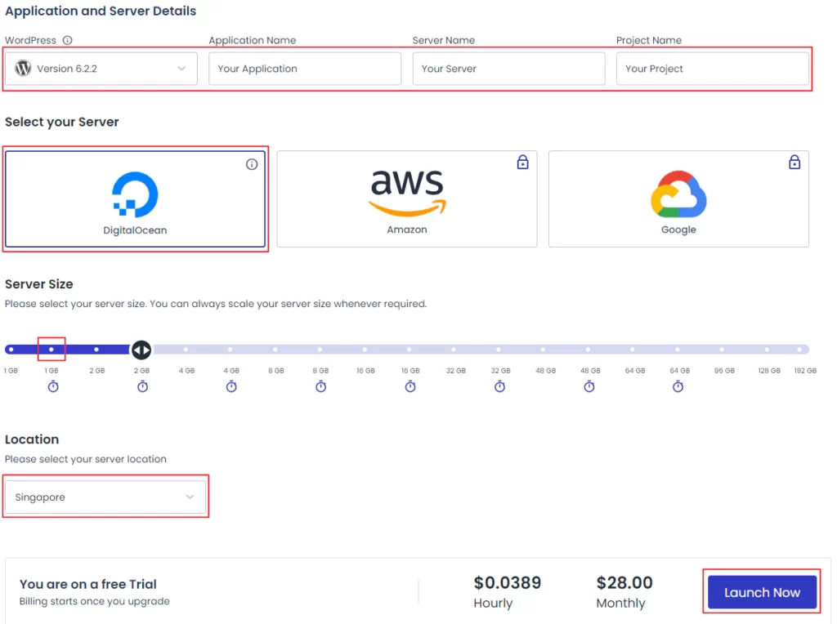Set slider to 48 GB stop with stopwatch

click(x=588, y=350)
